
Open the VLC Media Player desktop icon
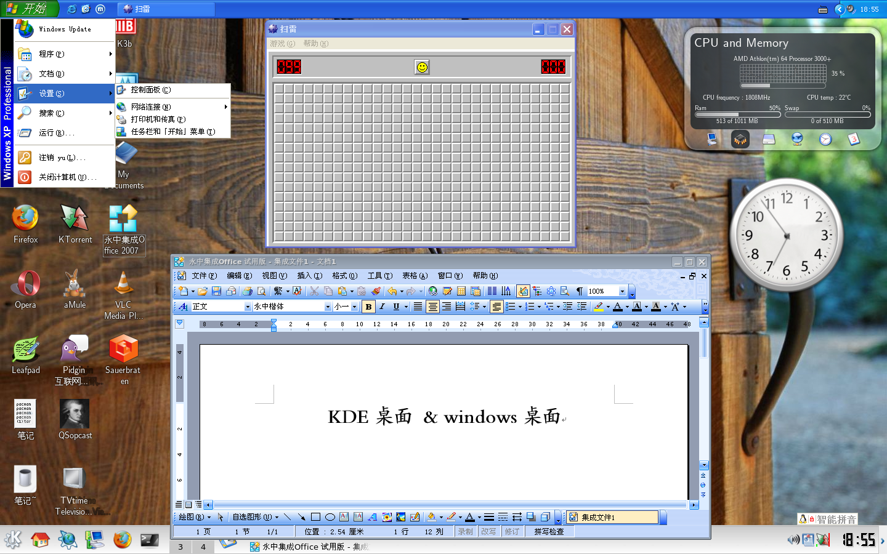(123, 295)
